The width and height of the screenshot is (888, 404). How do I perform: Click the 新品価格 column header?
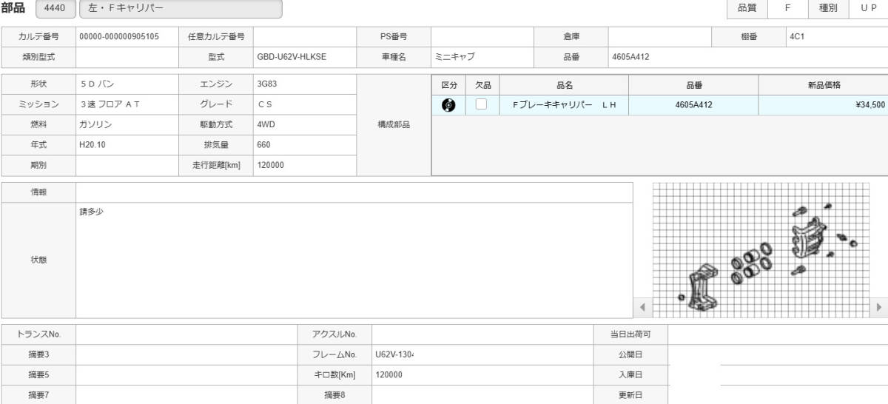824,85
